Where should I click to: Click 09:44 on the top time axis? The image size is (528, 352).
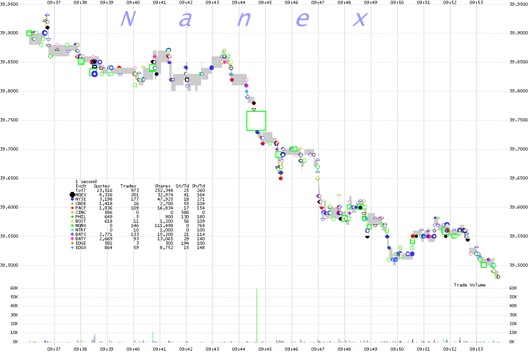239,3
